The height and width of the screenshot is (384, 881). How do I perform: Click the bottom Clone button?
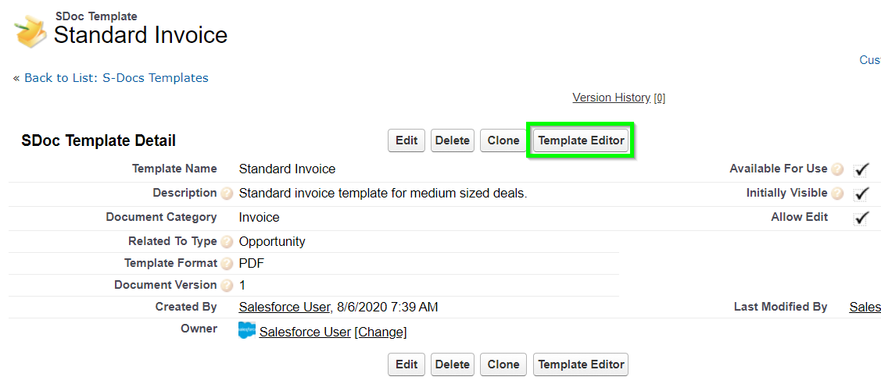503,364
